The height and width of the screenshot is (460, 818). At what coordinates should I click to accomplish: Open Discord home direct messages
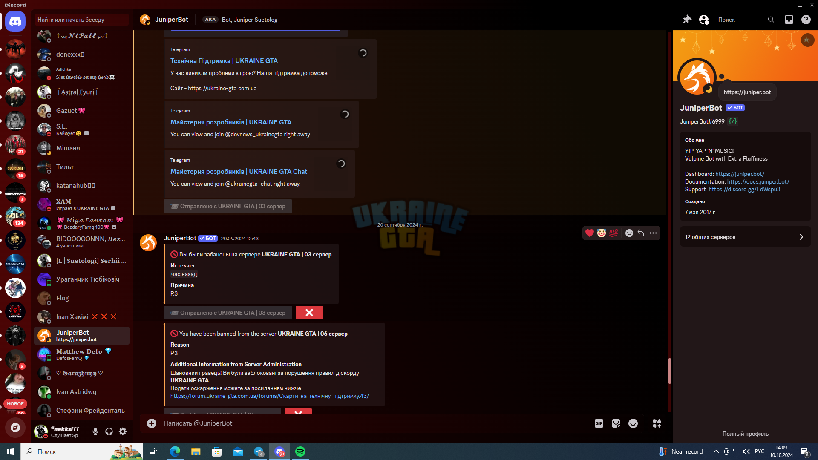tap(15, 21)
